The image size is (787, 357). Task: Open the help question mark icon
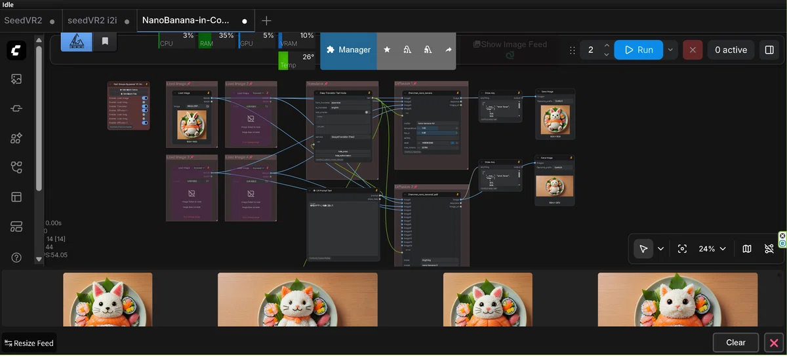coord(16,257)
